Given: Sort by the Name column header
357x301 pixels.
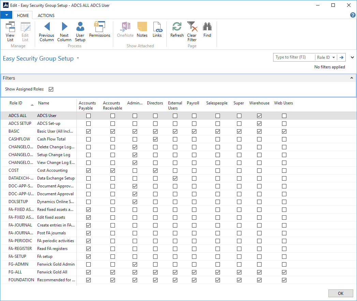Looking at the screenshot, I should (x=44, y=103).
